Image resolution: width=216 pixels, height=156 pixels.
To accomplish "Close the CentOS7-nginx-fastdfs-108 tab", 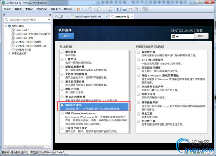I will [107, 16].
